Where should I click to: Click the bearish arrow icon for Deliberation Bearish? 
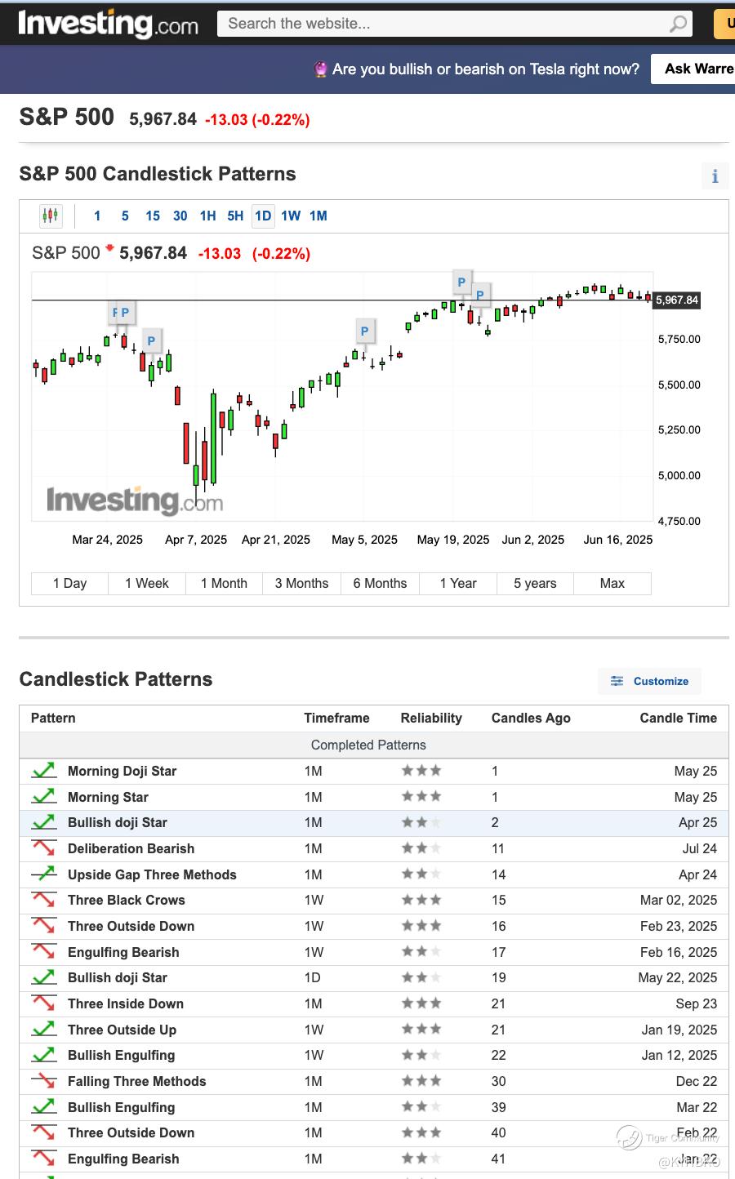click(x=44, y=848)
